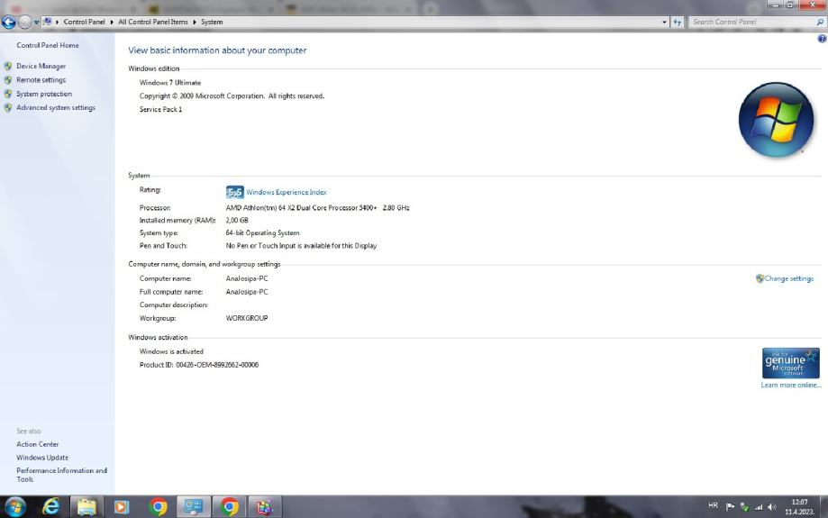
Task: Open Device Manager link
Action: [41, 66]
